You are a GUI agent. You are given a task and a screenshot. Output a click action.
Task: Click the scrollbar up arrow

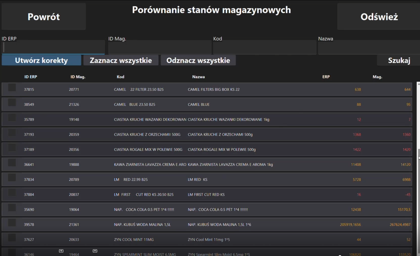point(418,84)
